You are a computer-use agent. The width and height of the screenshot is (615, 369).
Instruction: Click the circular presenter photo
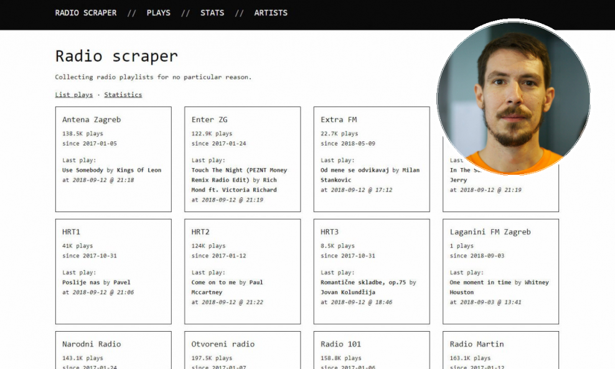(514, 98)
